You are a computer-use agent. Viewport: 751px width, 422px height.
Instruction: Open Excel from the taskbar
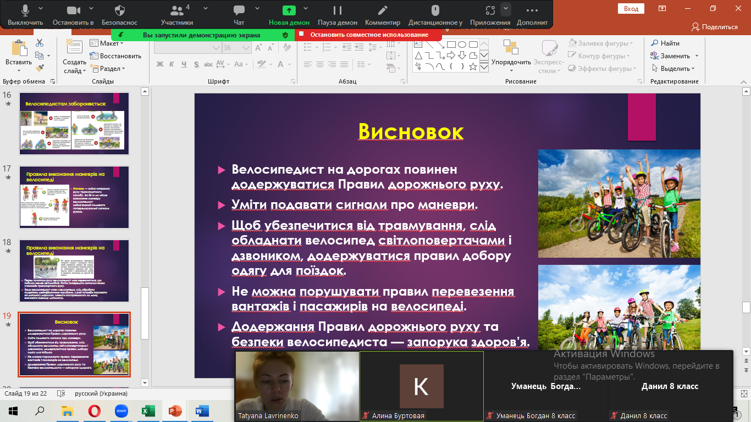[148, 410]
